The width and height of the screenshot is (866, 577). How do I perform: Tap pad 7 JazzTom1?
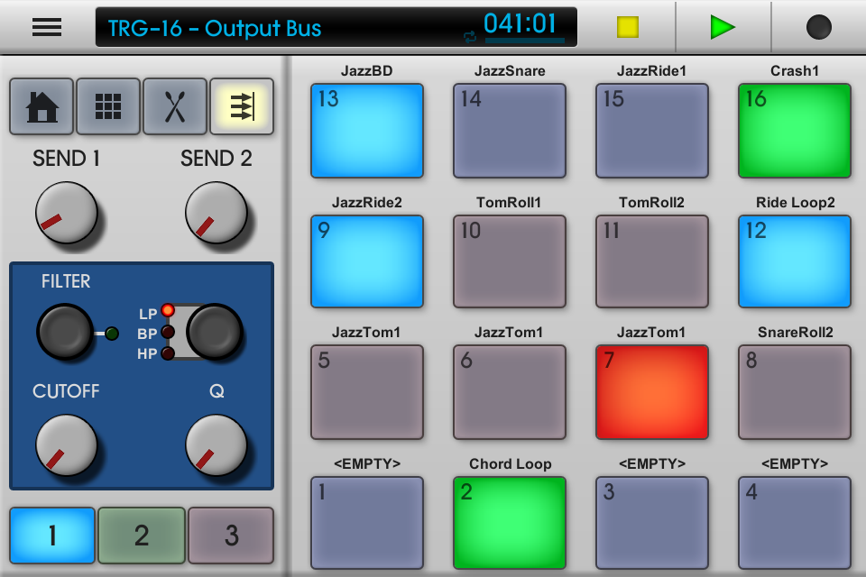tap(652, 392)
